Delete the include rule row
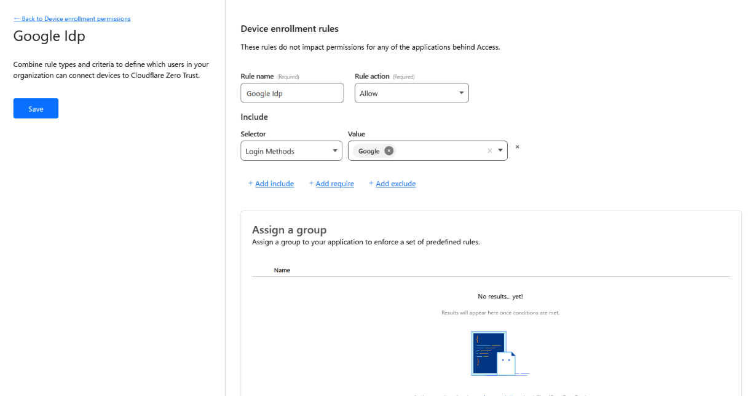The width and height of the screenshot is (750, 396). point(518,147)
